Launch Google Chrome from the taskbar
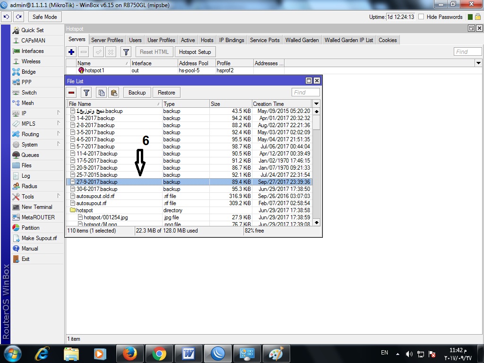The width and height of the screenshot is (484, 363). (x=159, y=354)
